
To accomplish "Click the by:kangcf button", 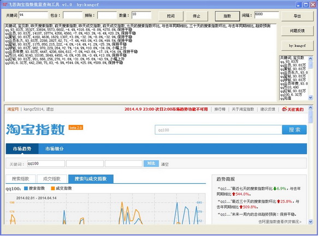I will pos(297,46).
